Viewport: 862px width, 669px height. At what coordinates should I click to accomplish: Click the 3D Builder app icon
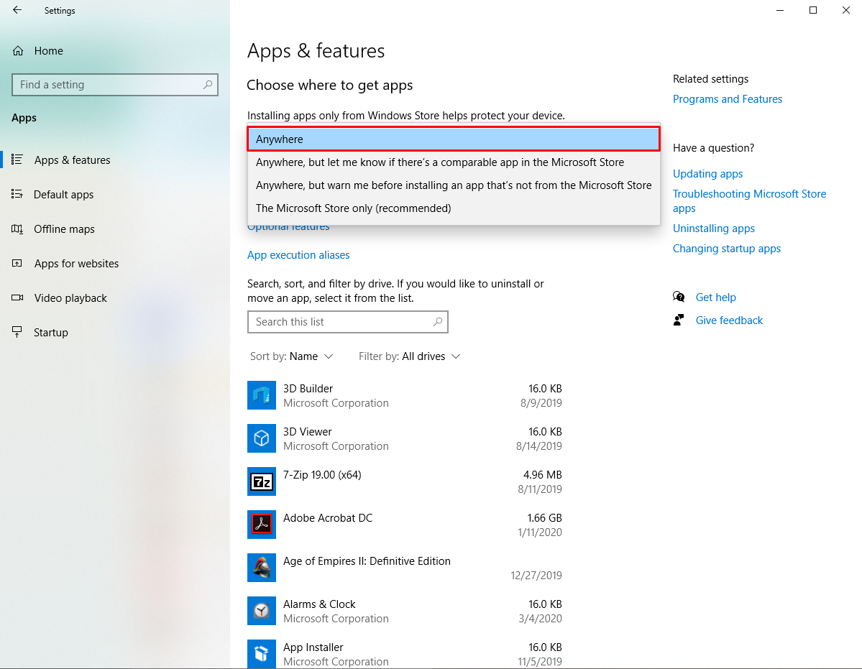[x=262, y=395]
